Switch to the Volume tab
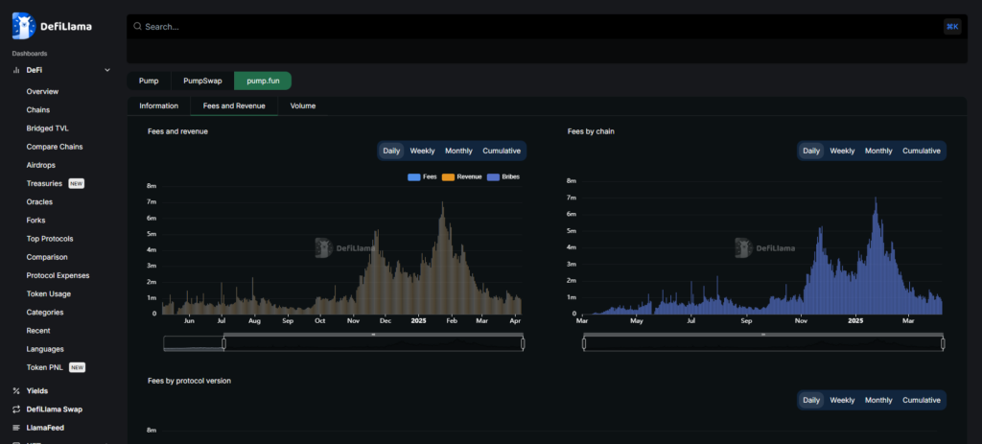The image size is (982, 444). [x=303, y=105]
